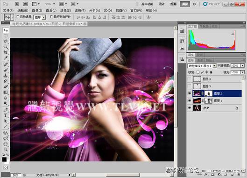This screenshot has height=178, width=247.
Task: Select the Lasso tool
Action: tap(6, 41)
